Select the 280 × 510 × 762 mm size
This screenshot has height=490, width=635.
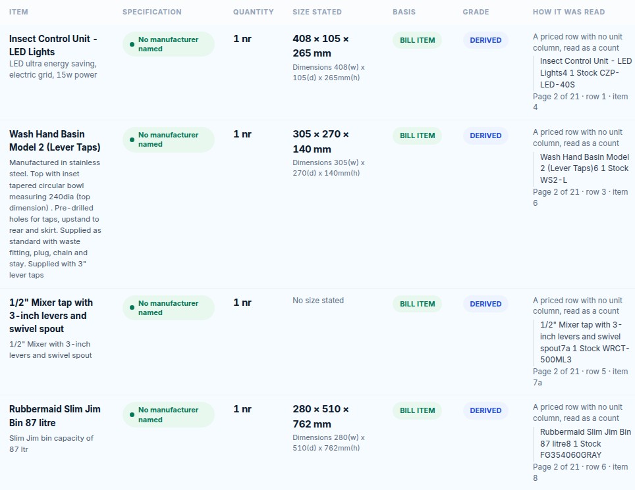coord(321,416)
